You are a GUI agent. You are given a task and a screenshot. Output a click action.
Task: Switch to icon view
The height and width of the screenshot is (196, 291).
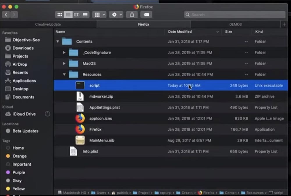click(60, 15)
